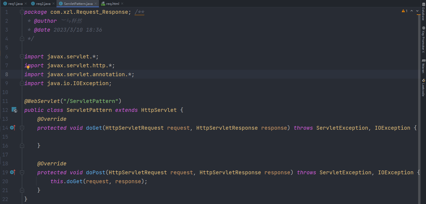Click the doGet override gutter icon
Viewport: 426px width, 204px height.
(12, 128)
